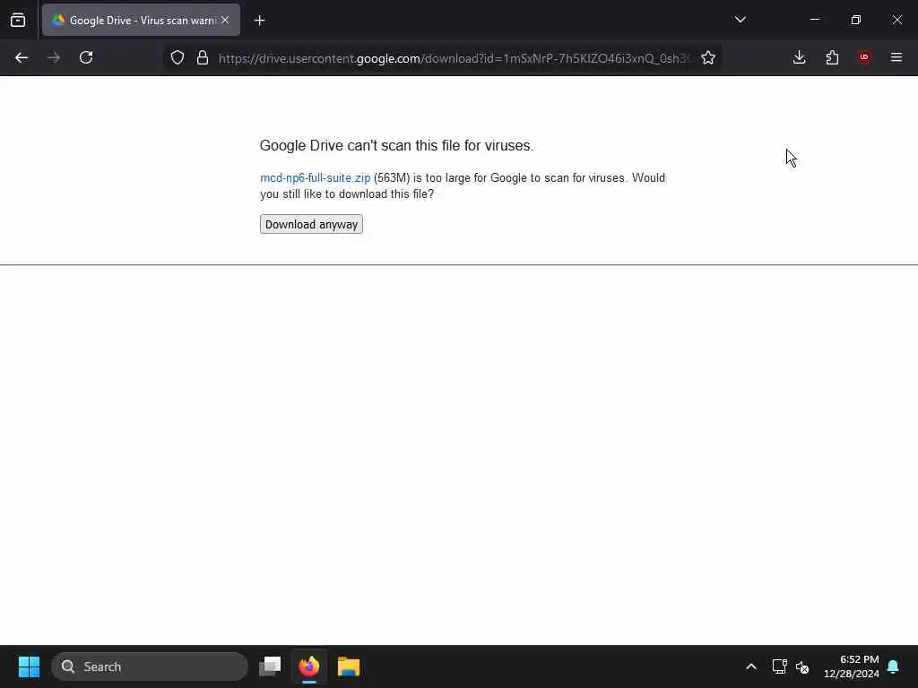
Task: Restore down the Firefox window
Action: (856, 20)
